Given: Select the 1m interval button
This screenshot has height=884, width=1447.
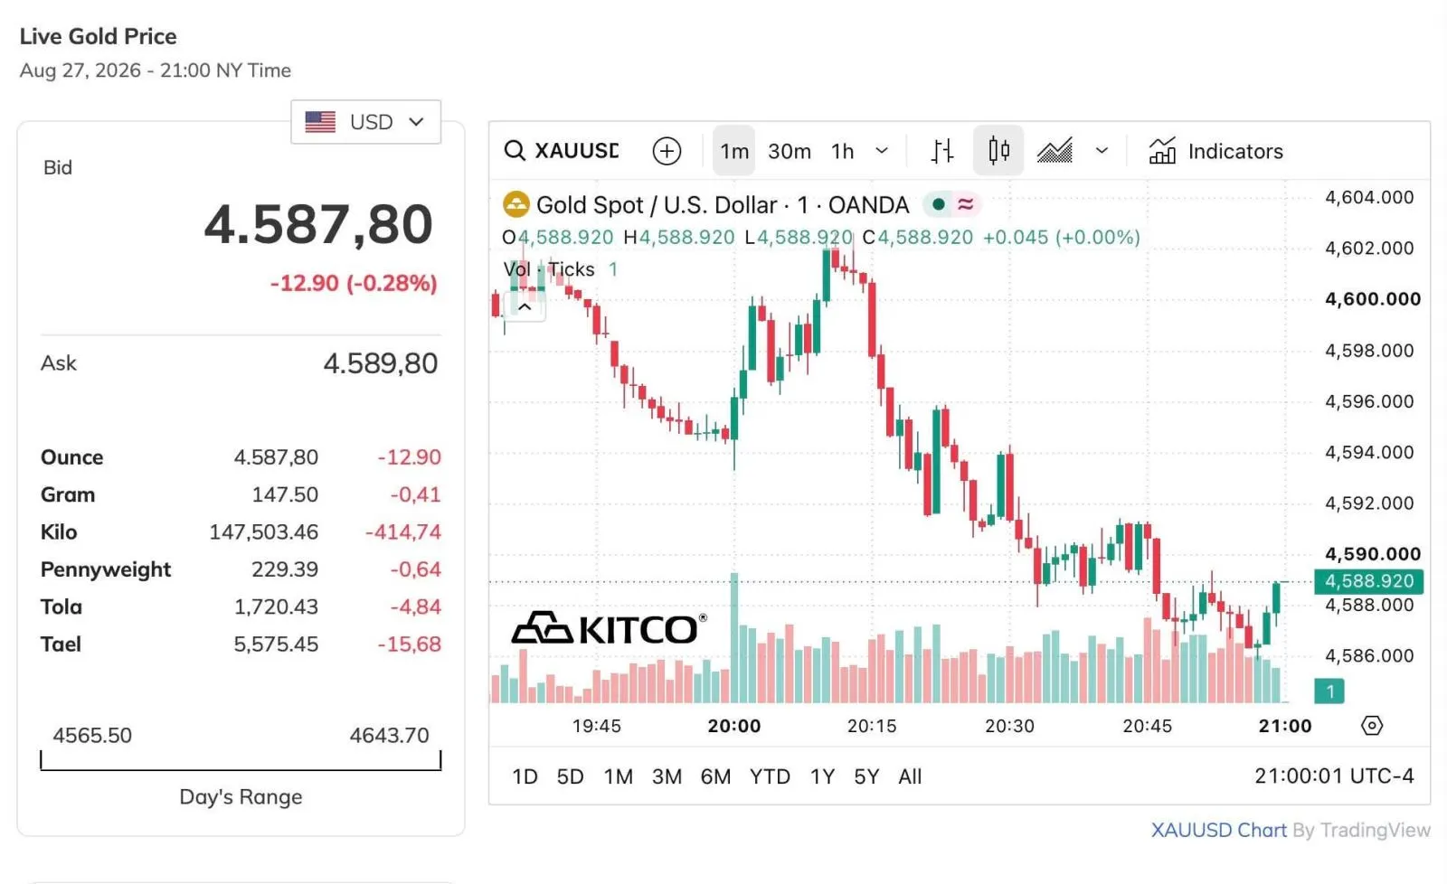Looking at the screenshot, I should [x=734, y=151].
